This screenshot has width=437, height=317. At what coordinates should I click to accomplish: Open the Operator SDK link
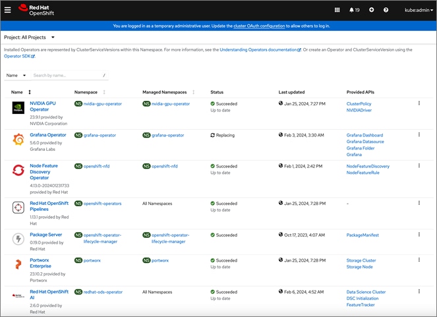point(19,56)
